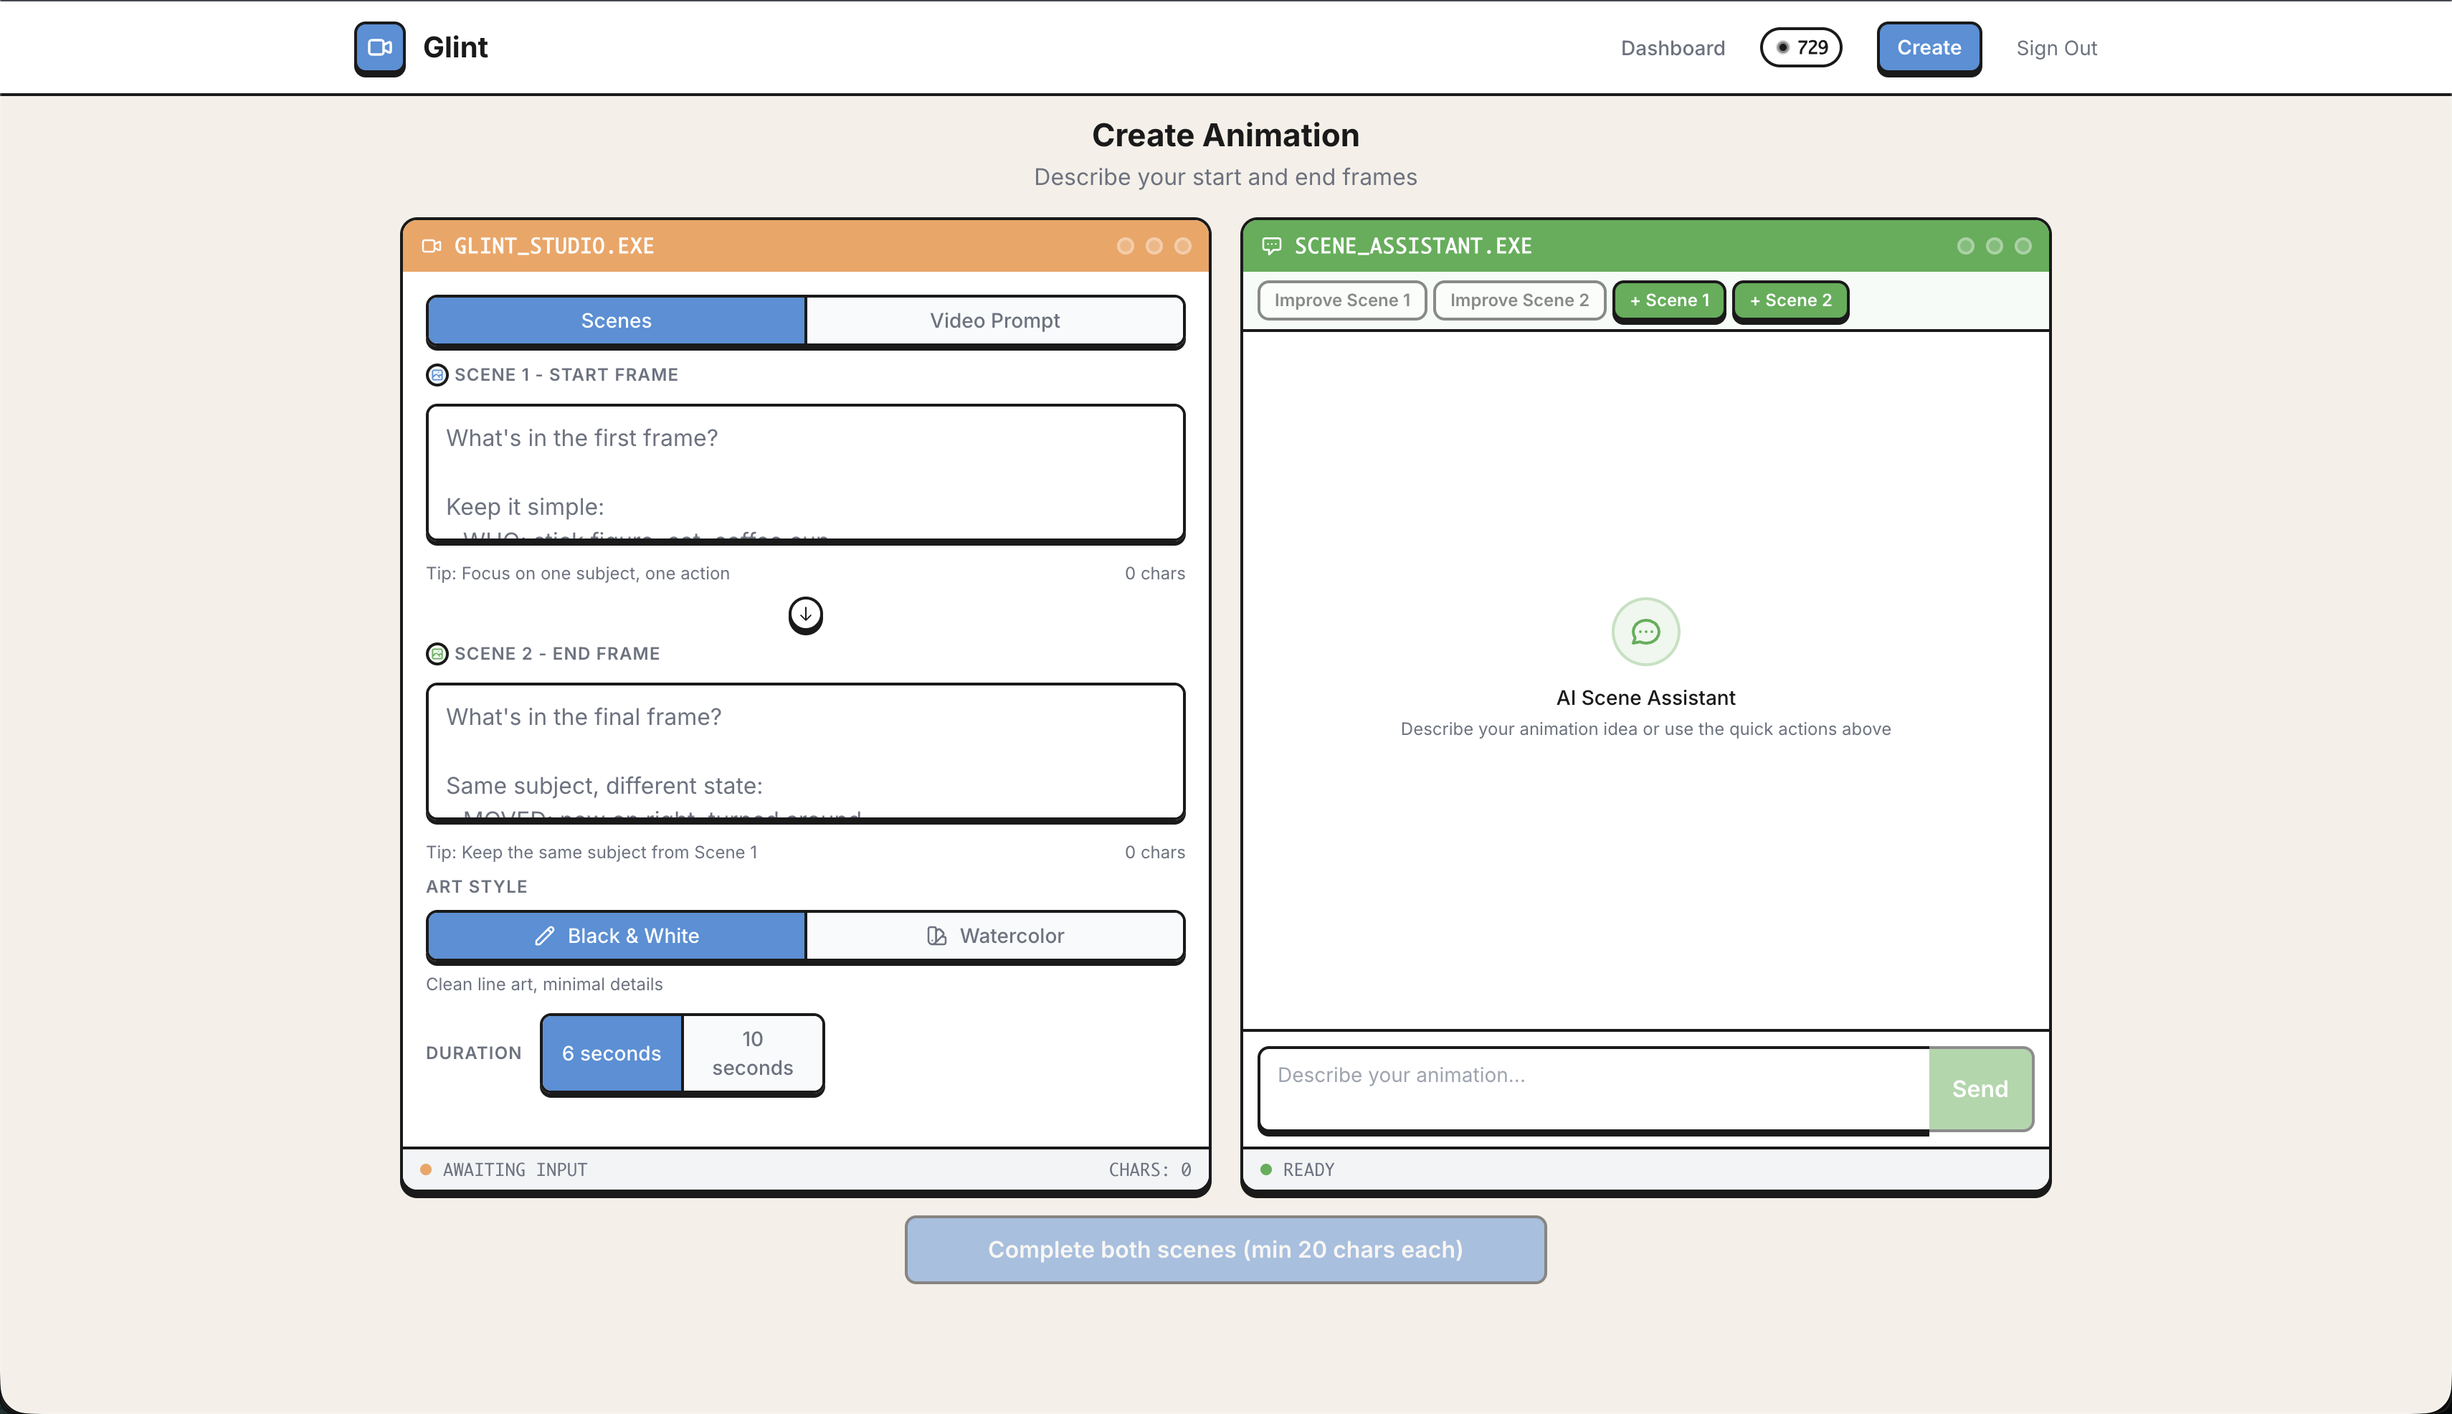Click the Sign Out link
The width and height of the screenshot is (2452, 1414).
pyautogui.click(x=2056, y=49)
